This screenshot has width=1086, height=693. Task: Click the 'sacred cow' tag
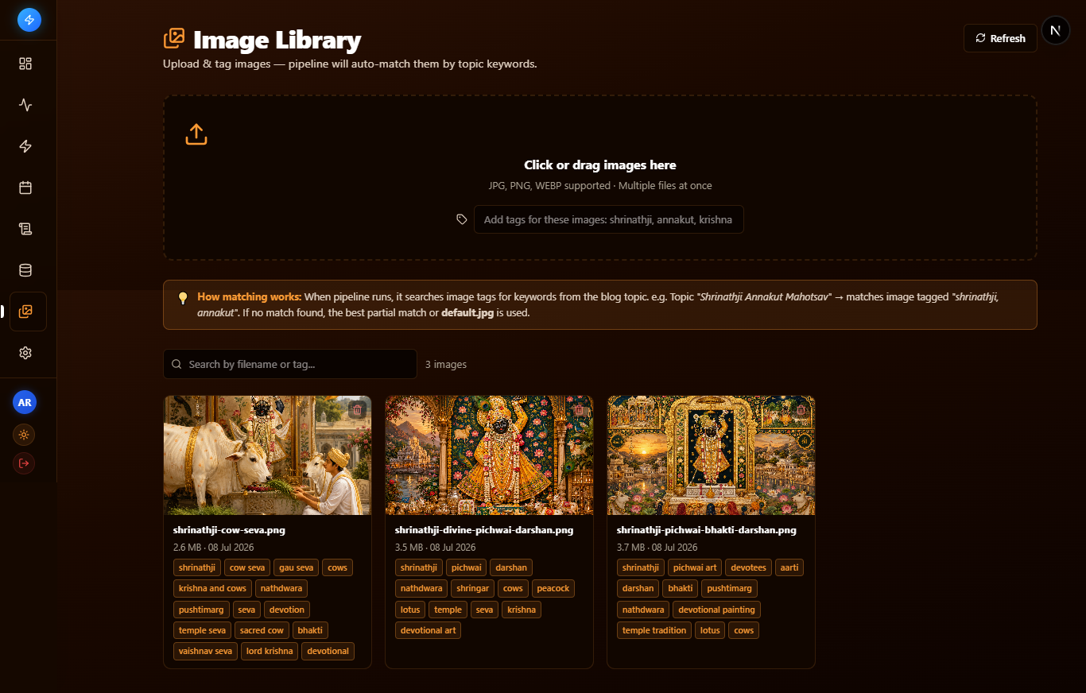pos(262,630)
